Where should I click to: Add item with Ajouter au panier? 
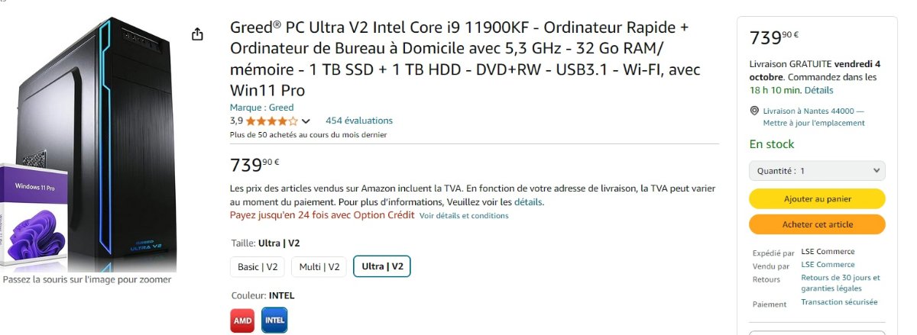point(817,198)
